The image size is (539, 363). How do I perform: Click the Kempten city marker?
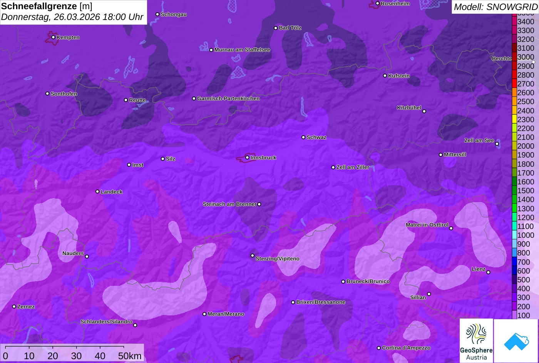point(53,37)
